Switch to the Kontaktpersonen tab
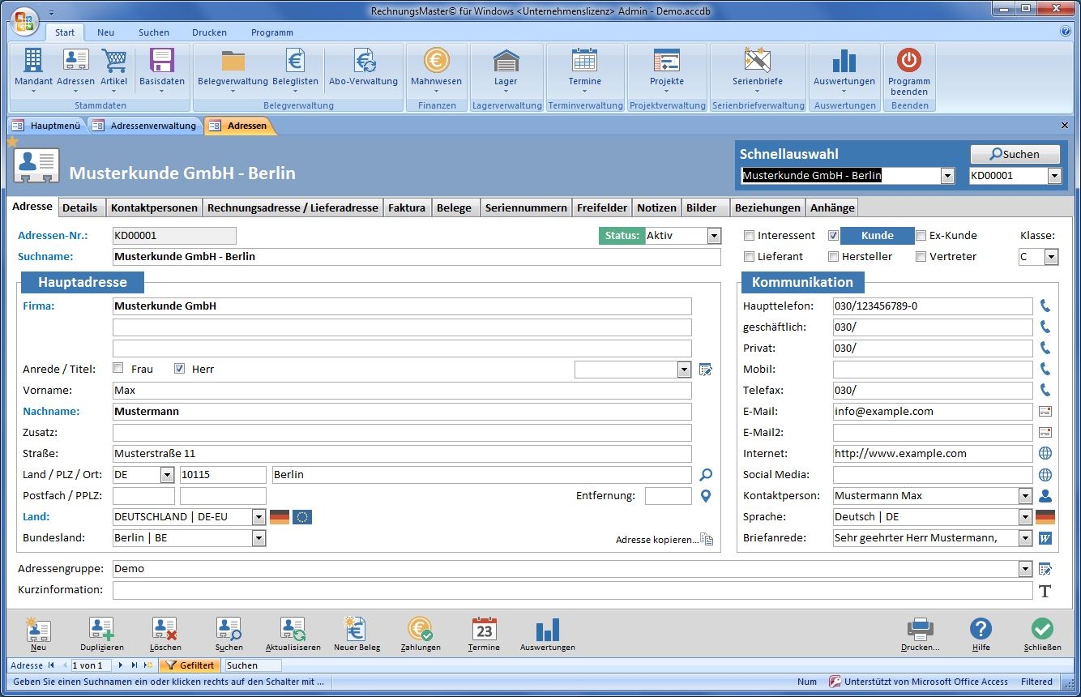 point(154,207)
